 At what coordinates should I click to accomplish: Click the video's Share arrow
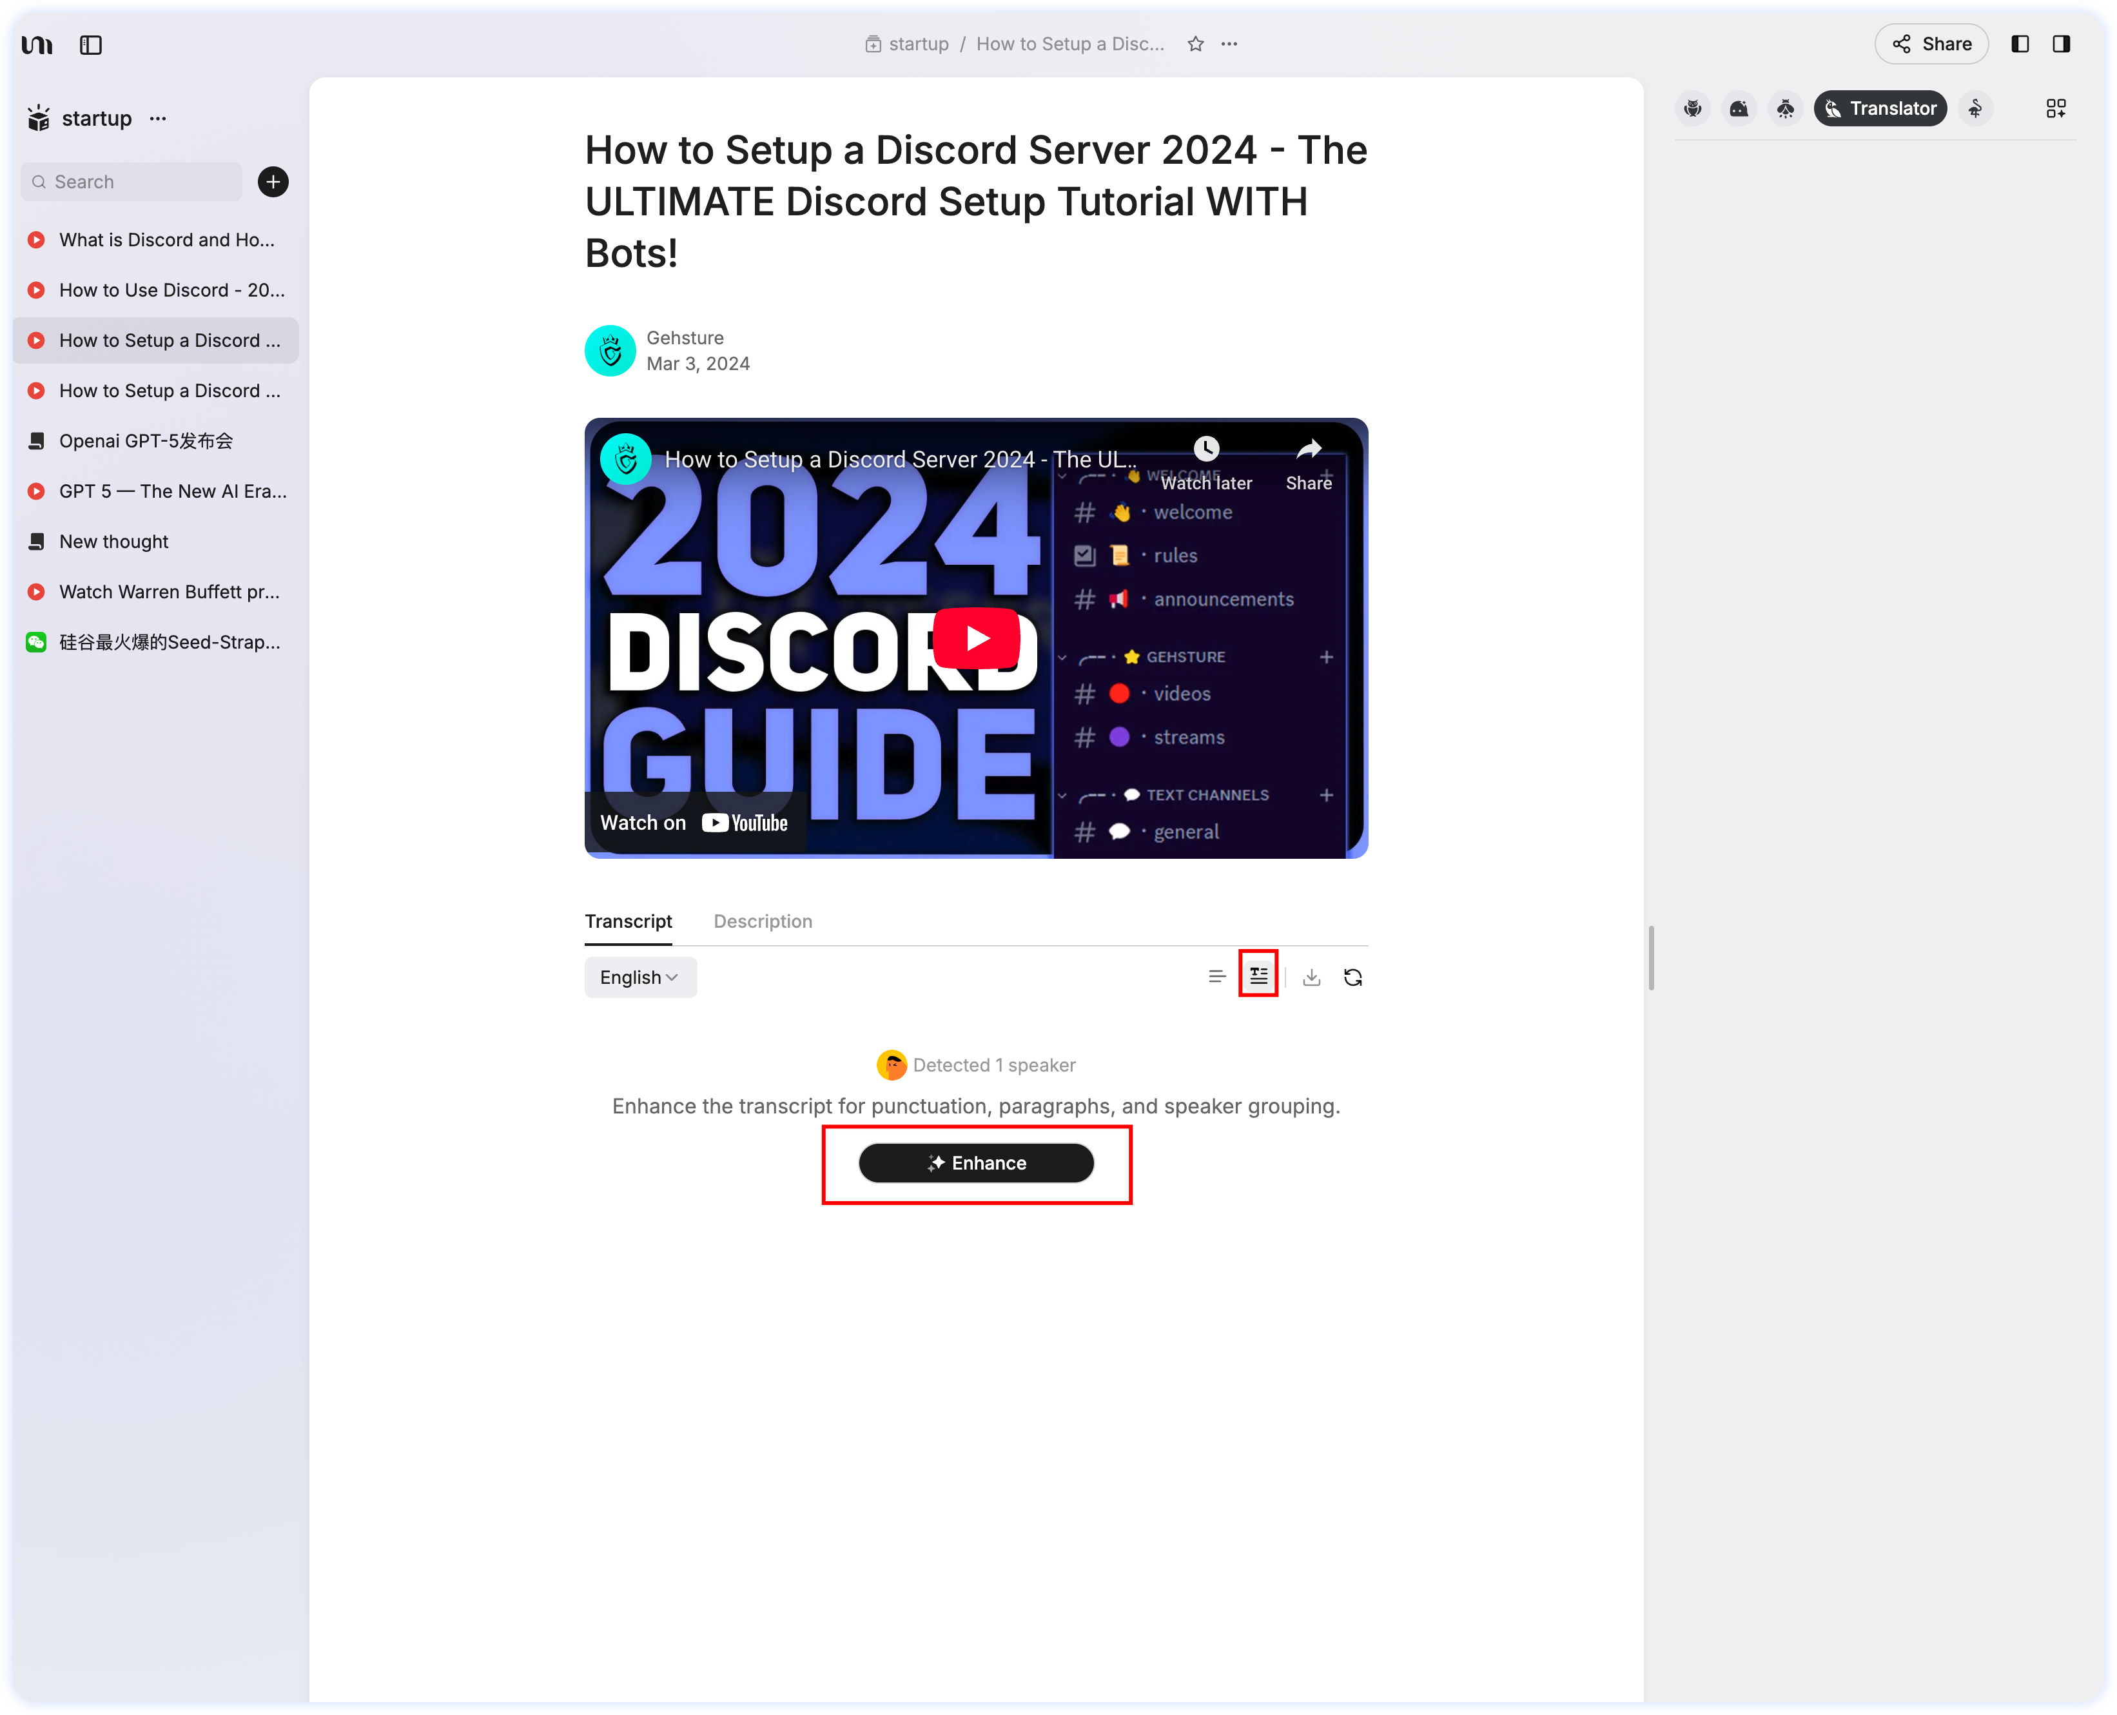[x=1309, y=464]
